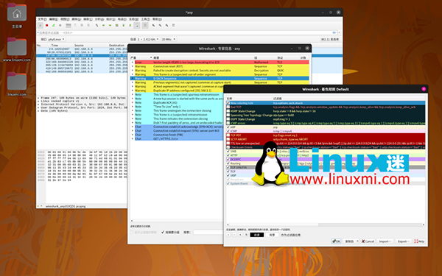Zoom out main window text icon

pos(160,25)
